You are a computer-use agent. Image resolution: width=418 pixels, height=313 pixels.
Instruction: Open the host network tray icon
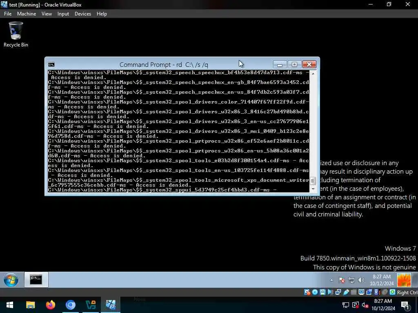[346, 305]
